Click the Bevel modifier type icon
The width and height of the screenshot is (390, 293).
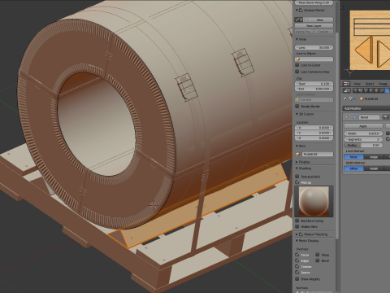tap(354, 117)
